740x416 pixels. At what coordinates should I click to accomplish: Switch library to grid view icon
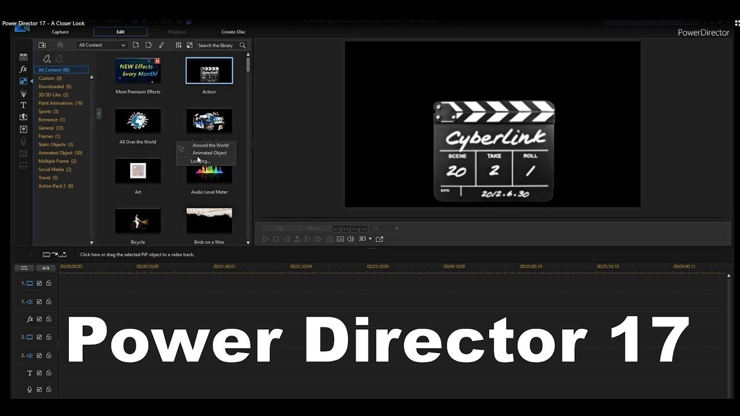[x=179, y=45]
